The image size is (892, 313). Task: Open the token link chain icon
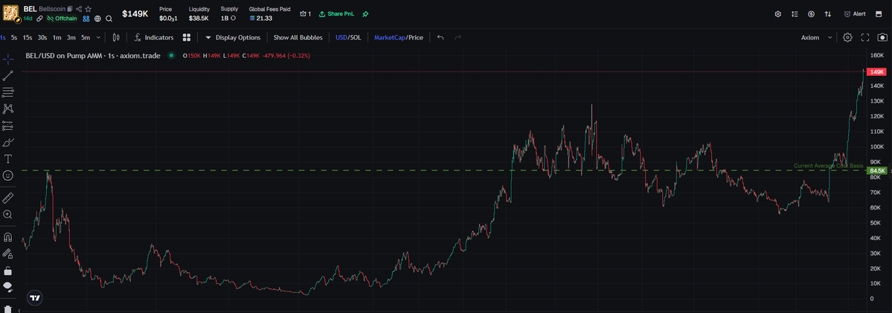pyautogui.click(x=40, y=19)
